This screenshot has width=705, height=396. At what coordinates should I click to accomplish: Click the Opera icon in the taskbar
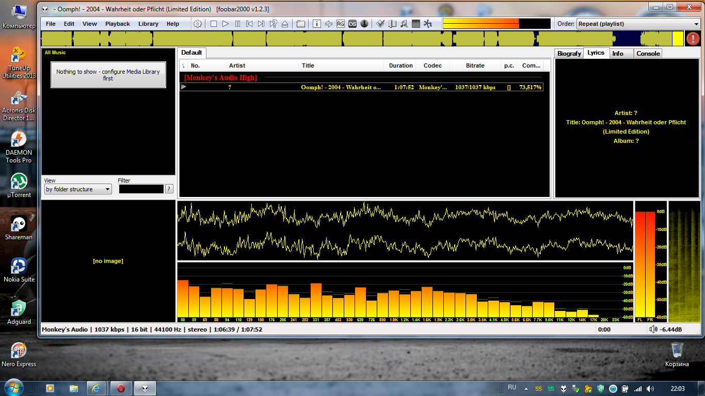[x=121, y=388]
